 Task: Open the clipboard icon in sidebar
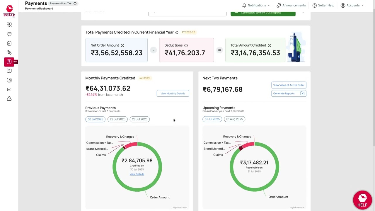(x=9, y=43)
